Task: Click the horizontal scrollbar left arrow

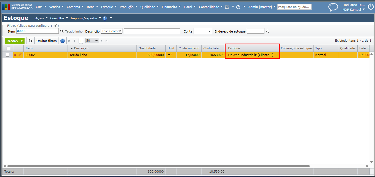Action: (x=5, y=166)
